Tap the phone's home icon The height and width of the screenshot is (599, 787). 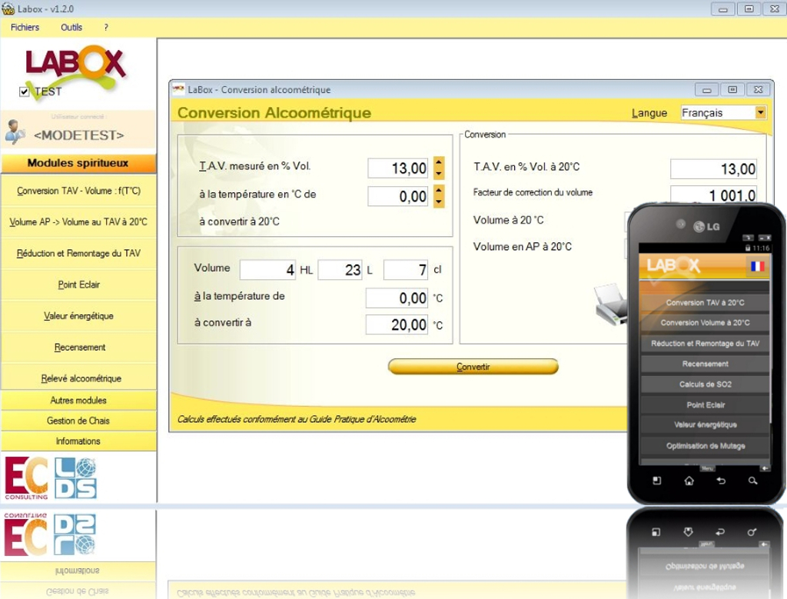tap(689, 481)
